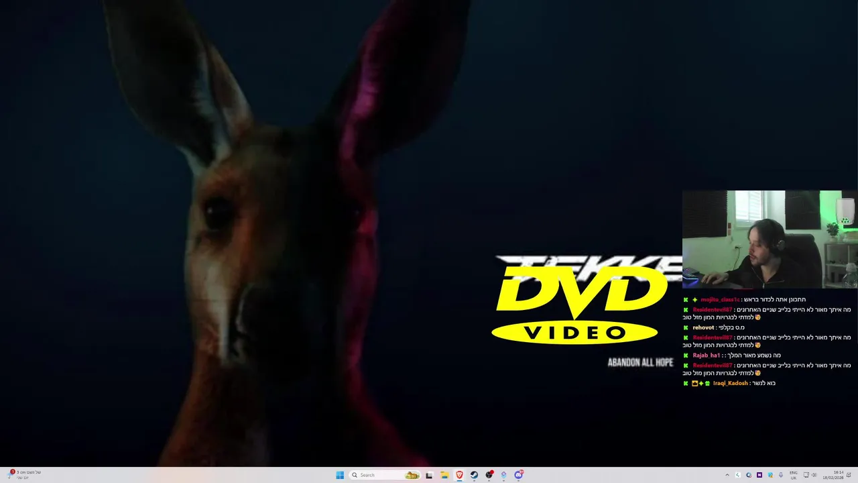Open File Explorer from the taskbar
The width and height of the screenshot is (858, 483).
tap(444, 475)
